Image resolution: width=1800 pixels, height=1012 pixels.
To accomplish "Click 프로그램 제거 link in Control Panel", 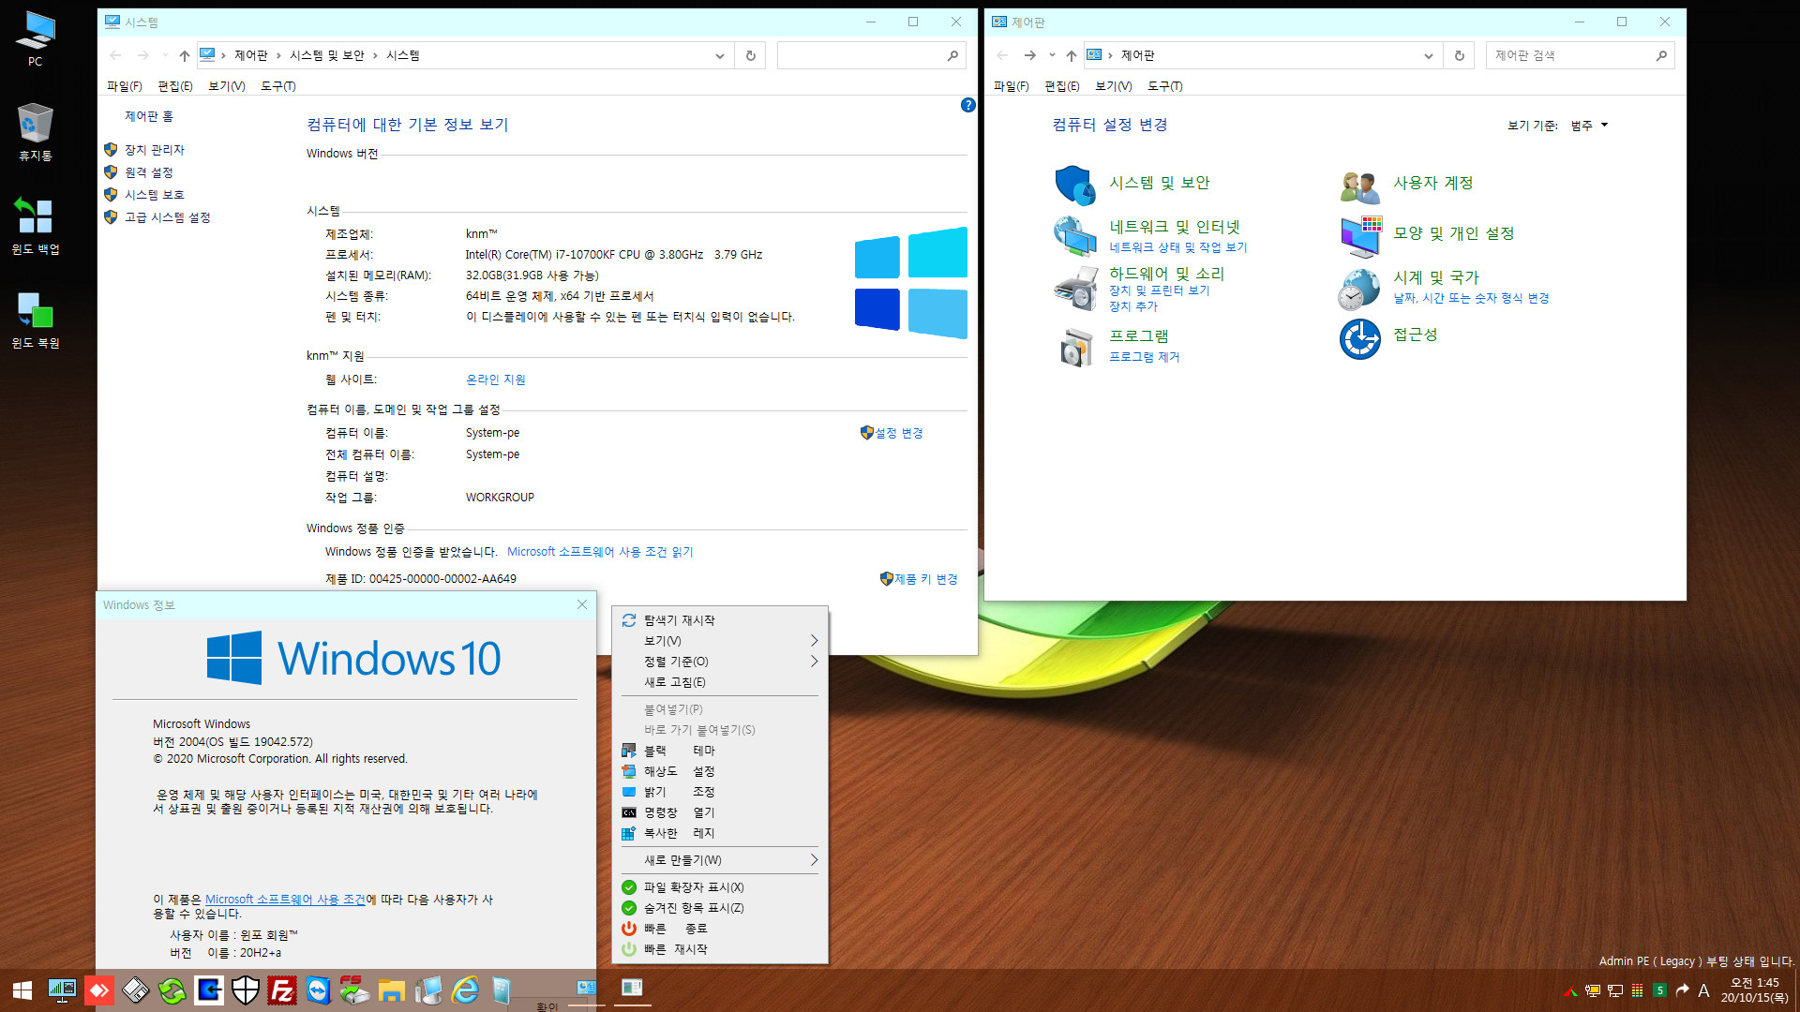I will (1144, 357).
